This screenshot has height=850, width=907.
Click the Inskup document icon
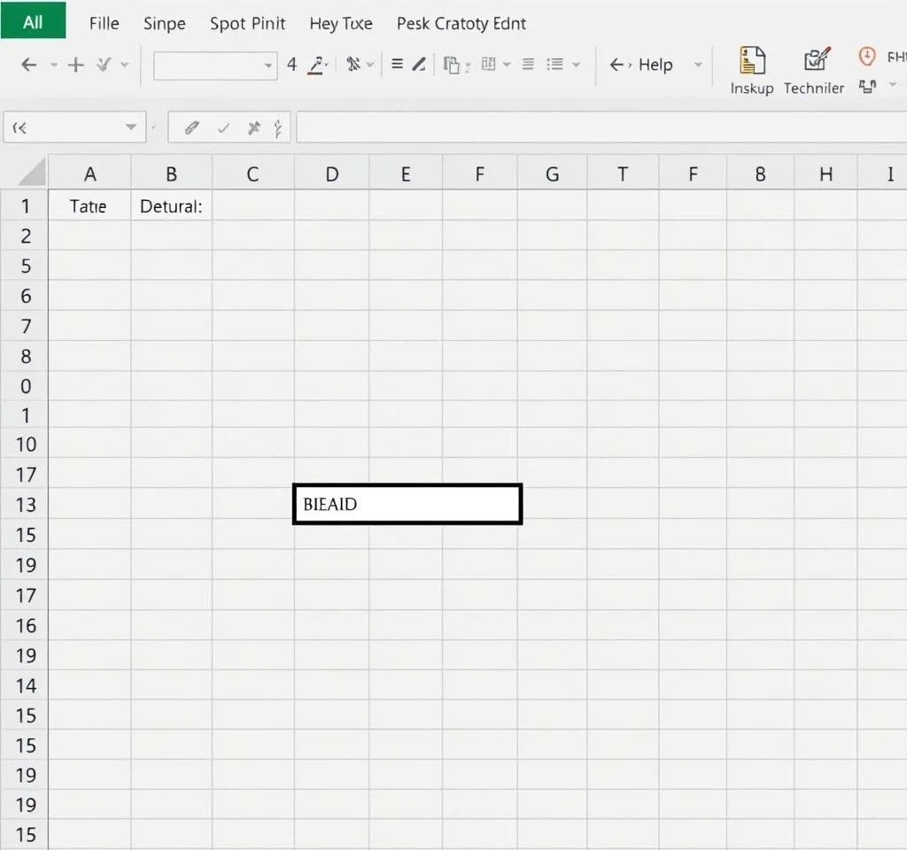point(752,60)
